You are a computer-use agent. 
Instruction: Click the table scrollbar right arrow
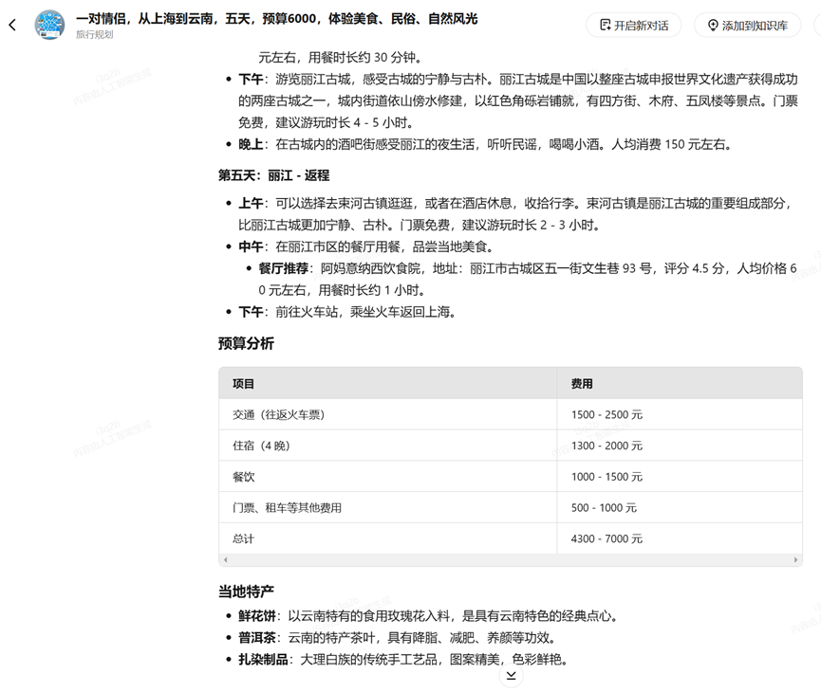[796, 559]
